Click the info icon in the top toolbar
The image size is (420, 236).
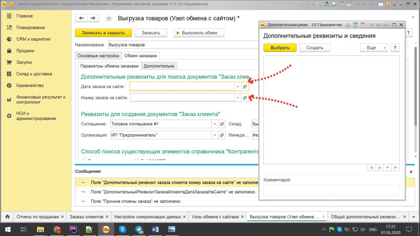pyautogui.click(x=389, y=4)
